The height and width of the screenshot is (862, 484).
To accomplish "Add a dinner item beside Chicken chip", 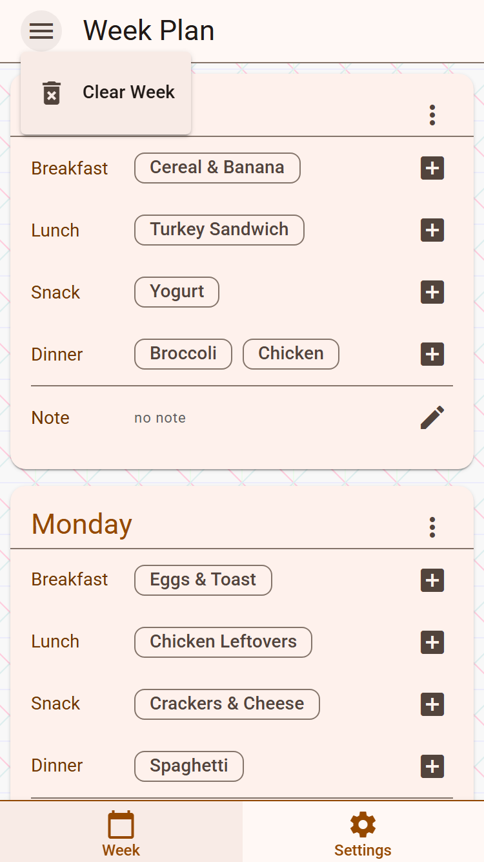I will point(432,354).
